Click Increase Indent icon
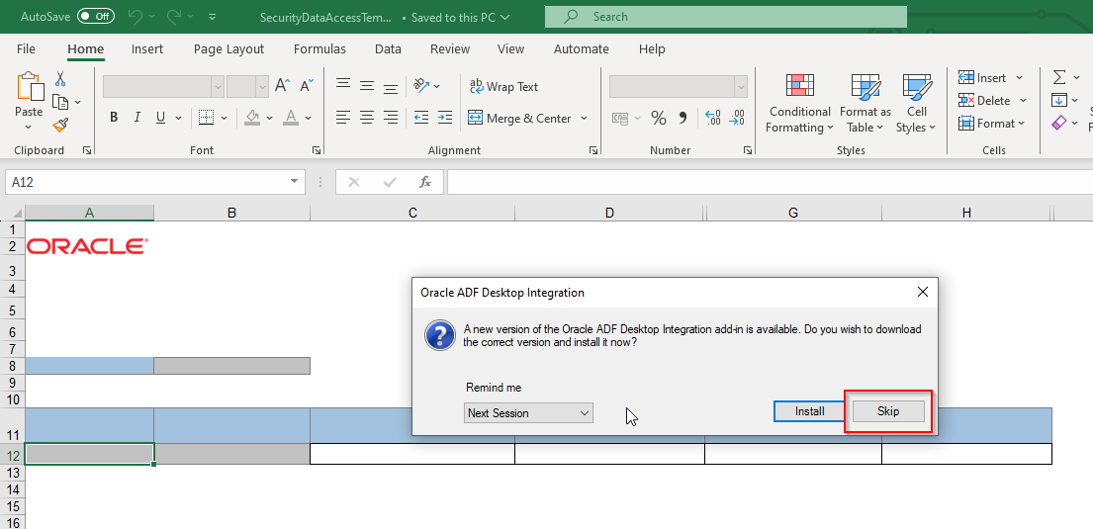Screen dimensions: 1093x529 [x=445, y=118]
